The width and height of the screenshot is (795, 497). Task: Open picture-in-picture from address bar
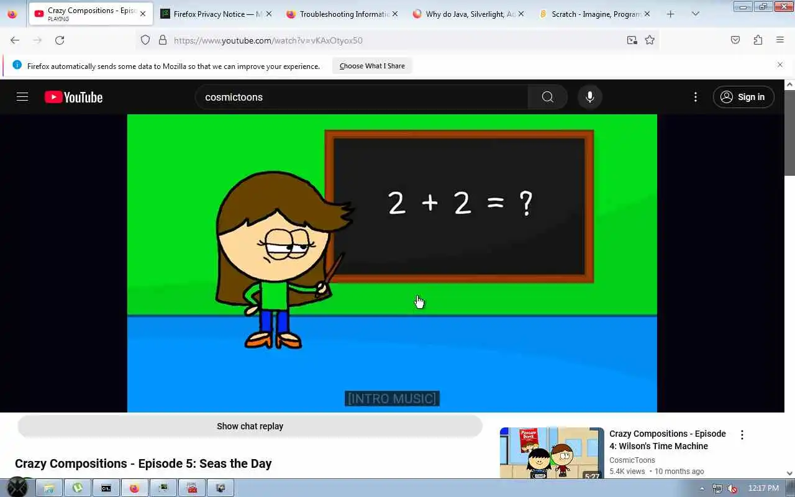click(x=632, y=40)
